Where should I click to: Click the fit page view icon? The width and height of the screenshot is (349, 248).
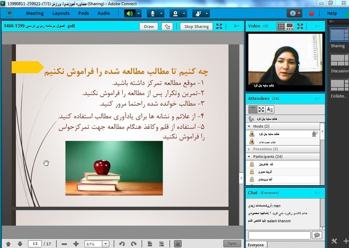pyautogui.click(x=150, y=244)
